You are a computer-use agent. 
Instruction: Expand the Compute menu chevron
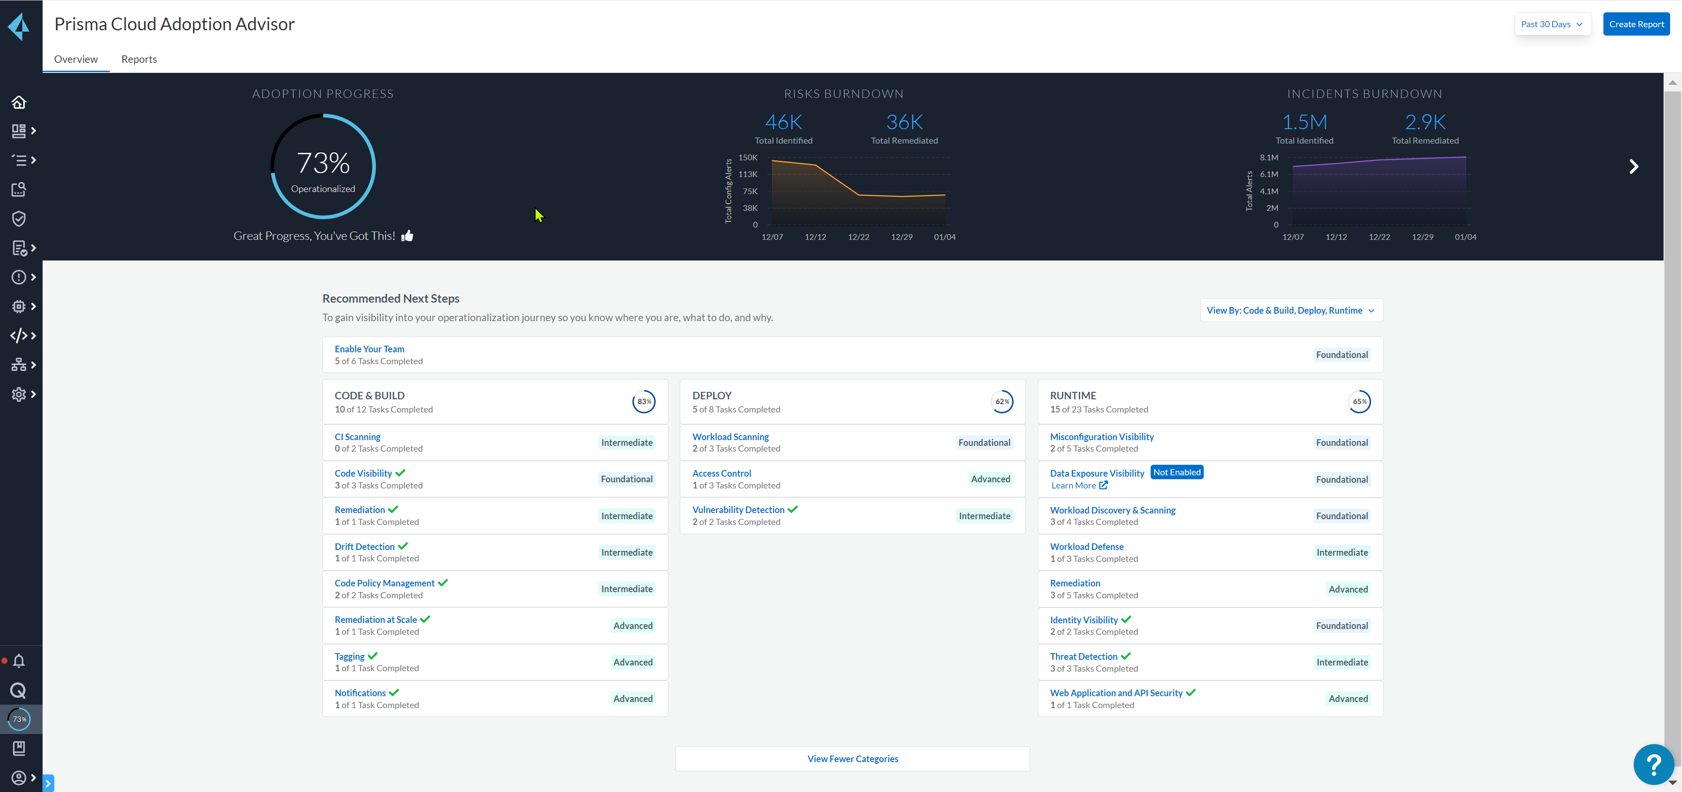pyautogui.click(x=33, y=306)
